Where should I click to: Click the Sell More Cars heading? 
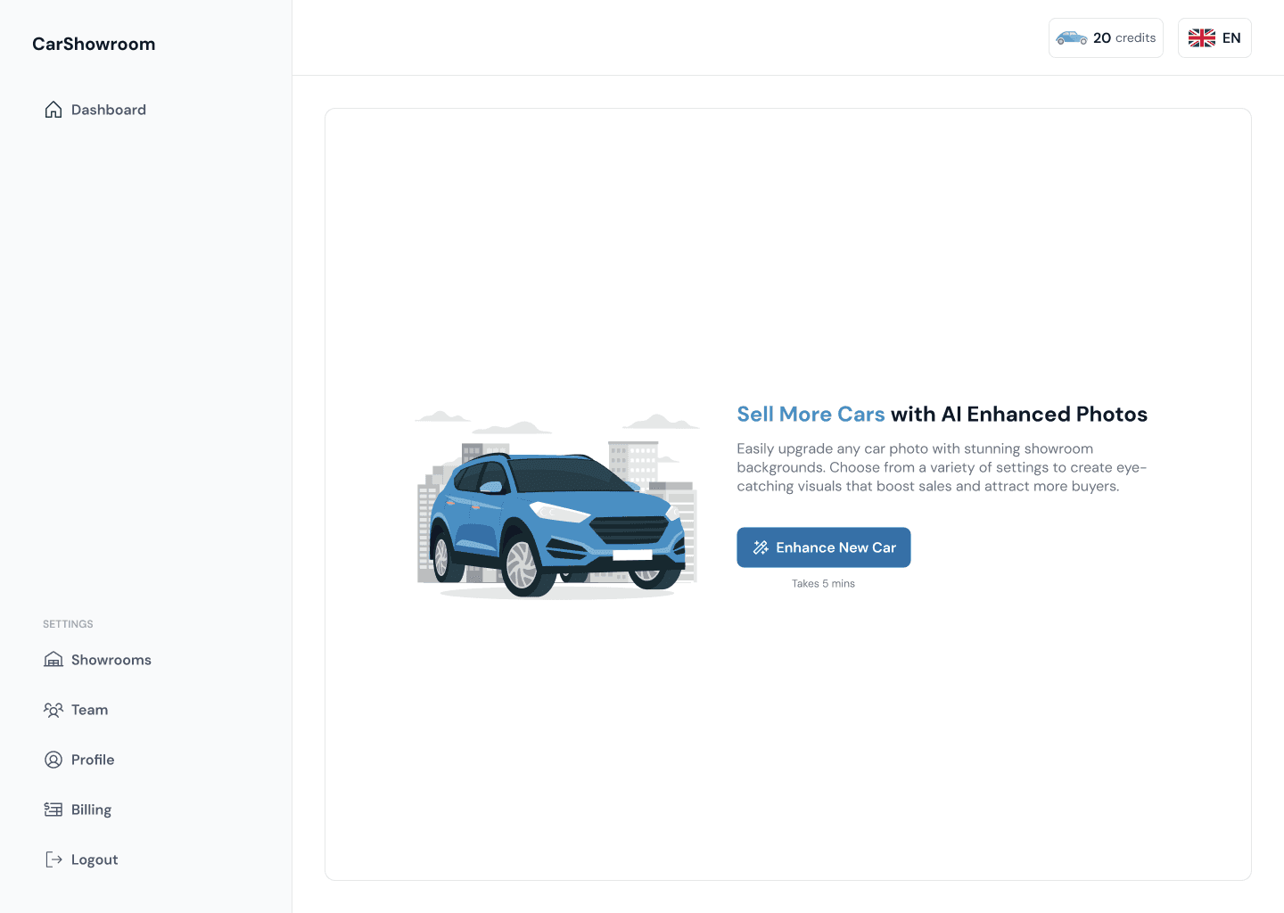pyautogui.click(x=942, y=415)
